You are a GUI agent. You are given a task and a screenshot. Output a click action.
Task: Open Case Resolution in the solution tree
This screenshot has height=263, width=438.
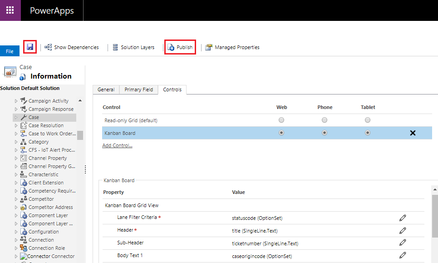[46, 125]
